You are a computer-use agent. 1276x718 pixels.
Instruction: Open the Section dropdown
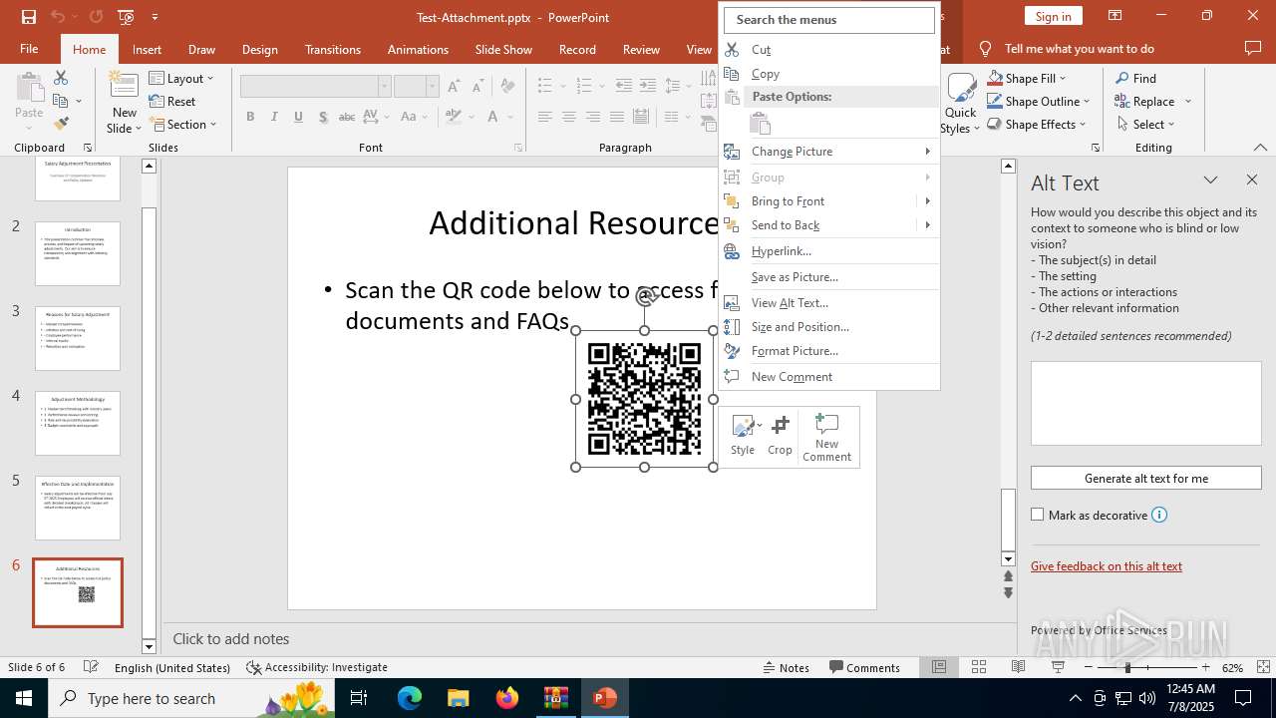pos(183,124)
